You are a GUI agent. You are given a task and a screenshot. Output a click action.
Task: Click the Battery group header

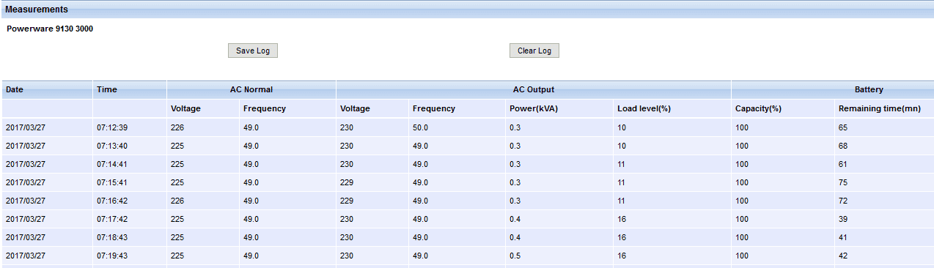869,89
